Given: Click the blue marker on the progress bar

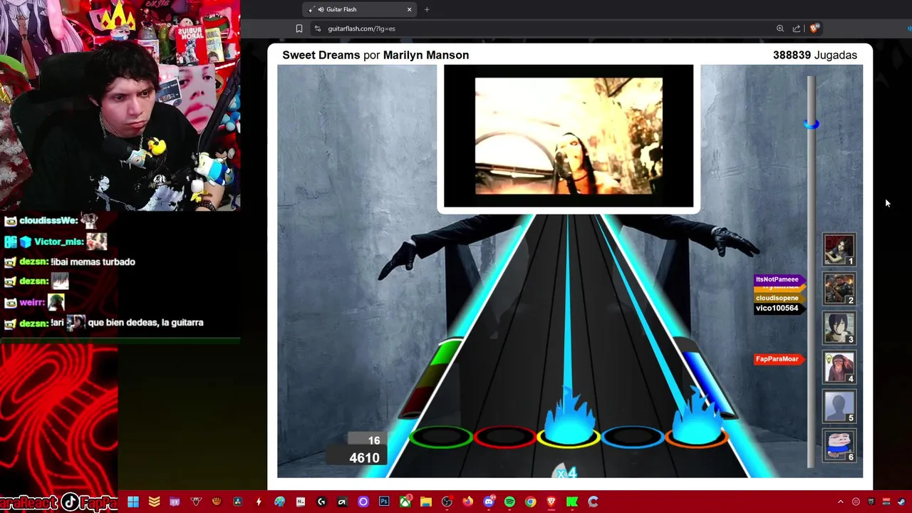Looking at the screenshot, I should [x=812, y=124].
